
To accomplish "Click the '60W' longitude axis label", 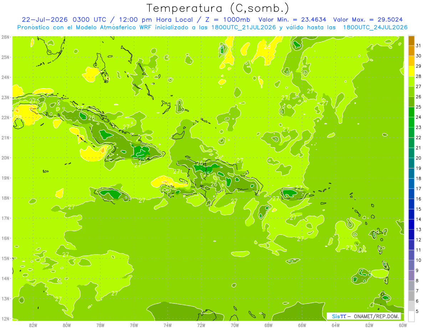I will (403, 325).
